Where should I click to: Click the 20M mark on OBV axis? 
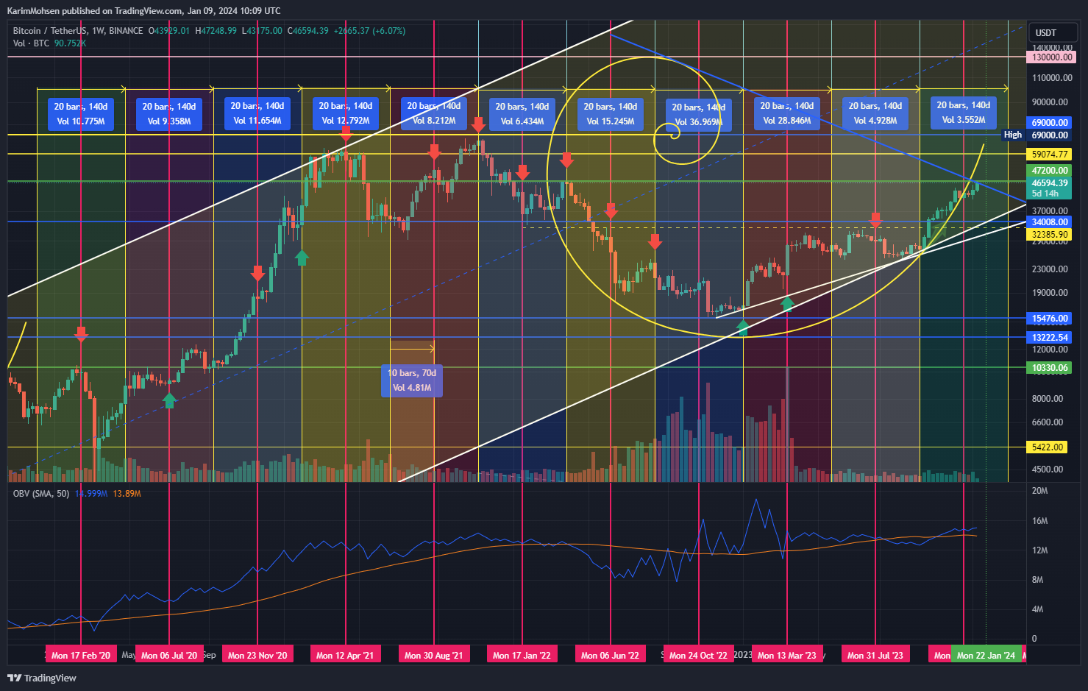(1039, 491)
